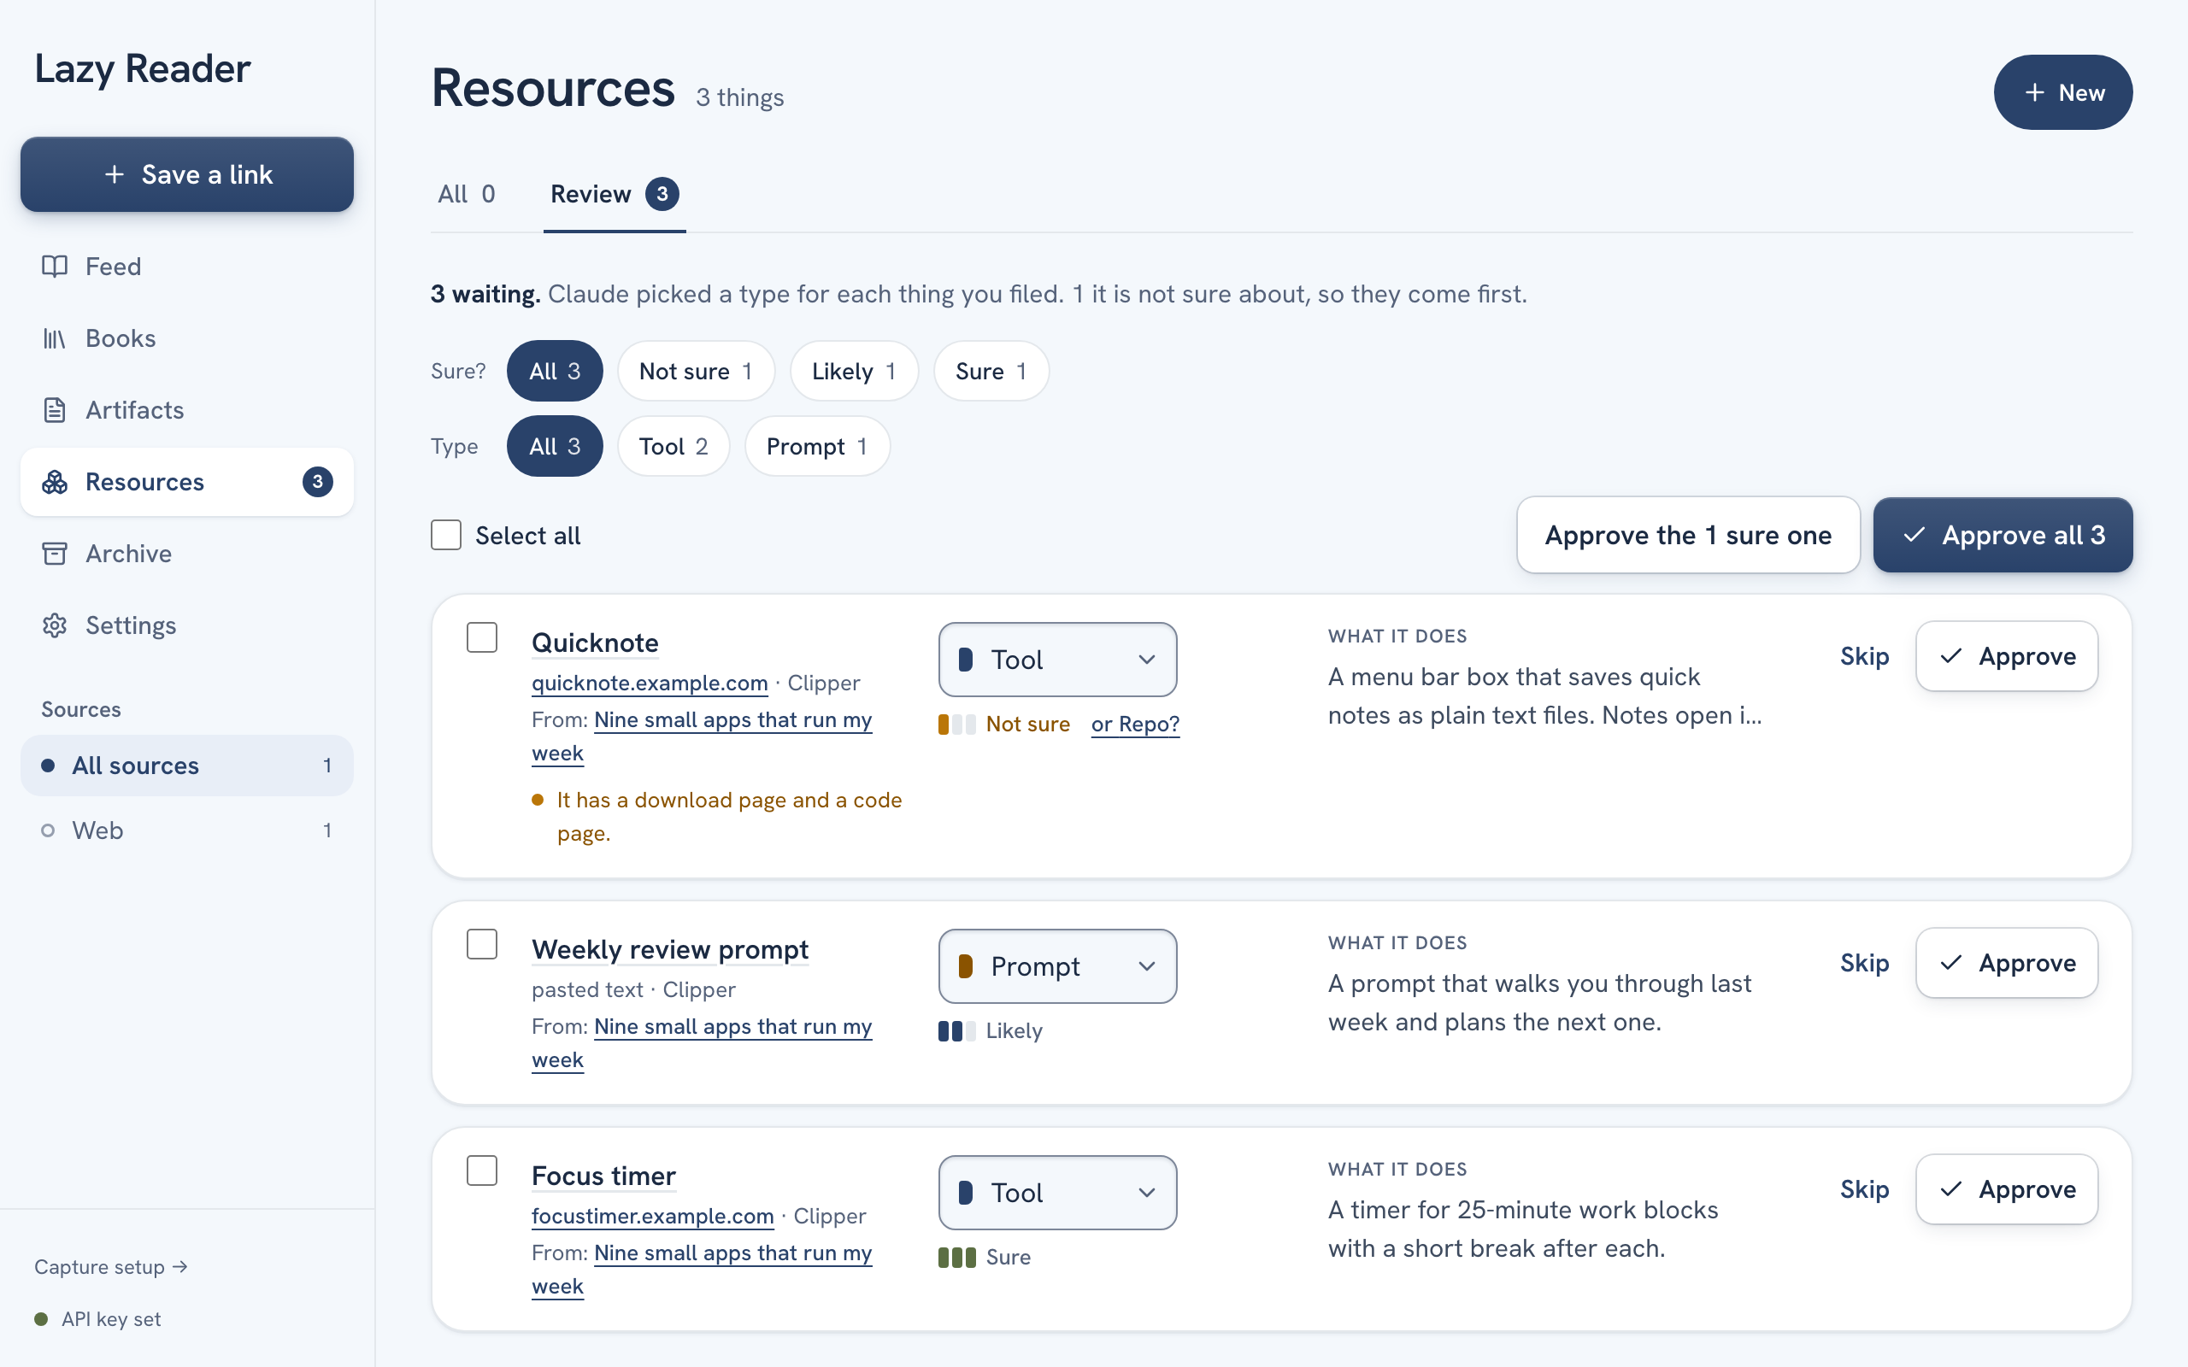Screen dimensions: 2188x1367
Task: Filter by Likely confidence chip
Action: click(854, 371)
